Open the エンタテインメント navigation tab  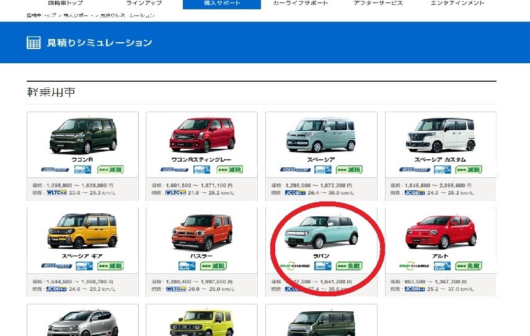tap(457, 3)
